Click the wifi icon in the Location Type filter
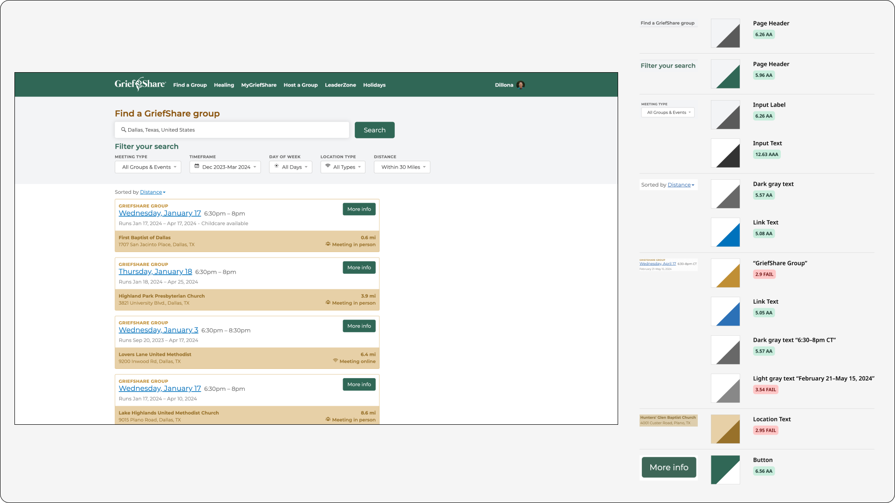 (327, 167)
